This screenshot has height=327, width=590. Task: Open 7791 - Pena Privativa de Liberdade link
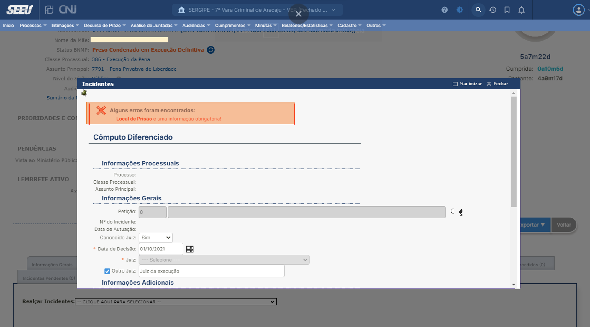[x=134, y=69]
